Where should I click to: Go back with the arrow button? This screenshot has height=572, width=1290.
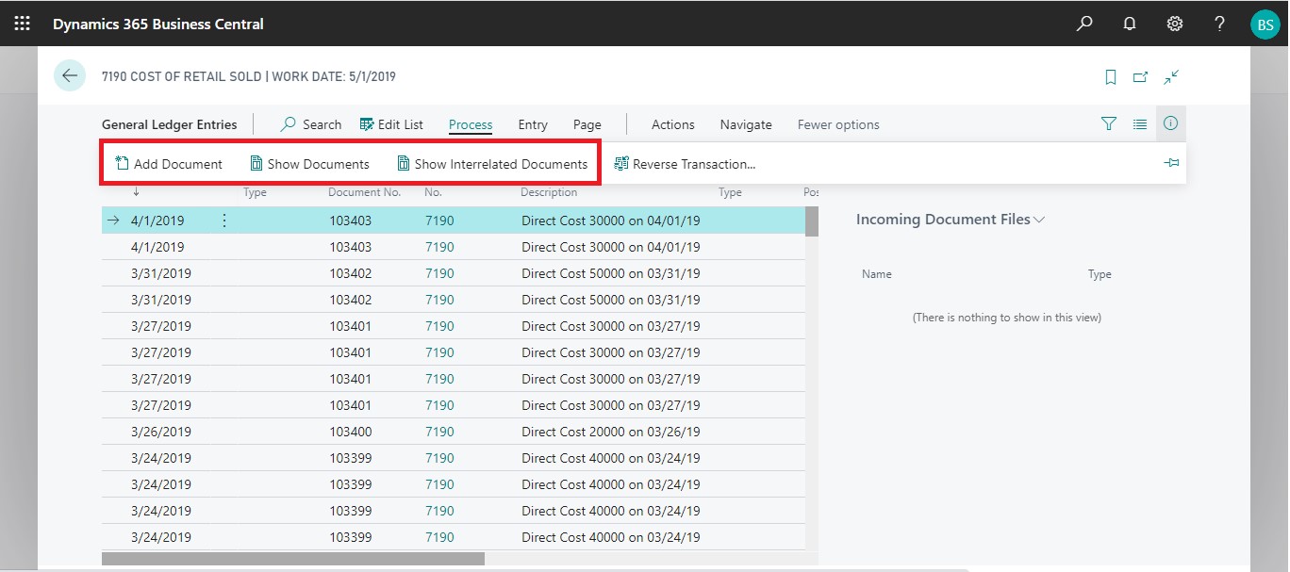[70, 76]
